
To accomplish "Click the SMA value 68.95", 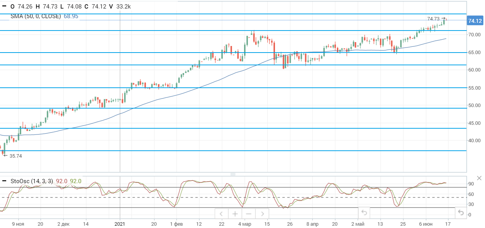I will [71, 16].
